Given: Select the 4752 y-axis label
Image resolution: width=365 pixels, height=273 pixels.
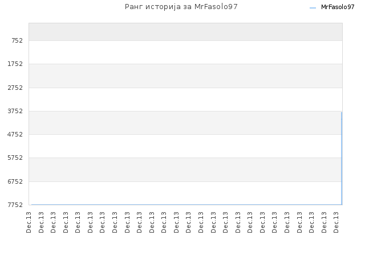Looking at the screenshot, I should (15, 134).
